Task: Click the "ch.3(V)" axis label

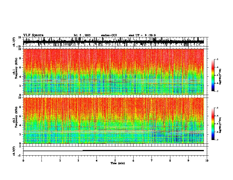Action: point(14,151)
